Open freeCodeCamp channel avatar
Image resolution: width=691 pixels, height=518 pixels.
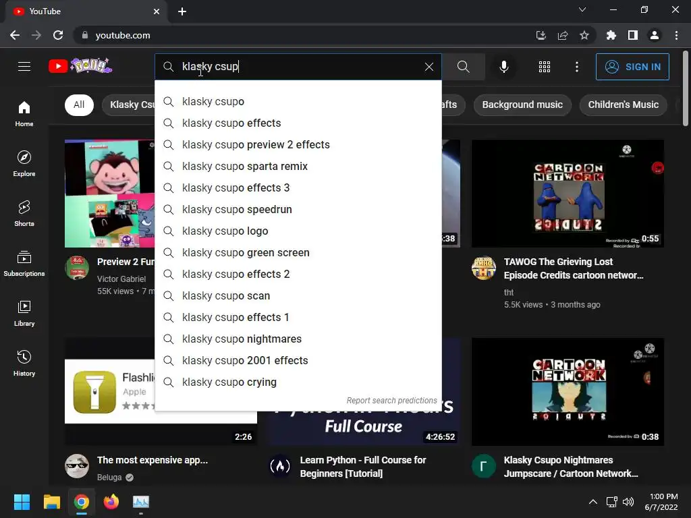[280, 466]
